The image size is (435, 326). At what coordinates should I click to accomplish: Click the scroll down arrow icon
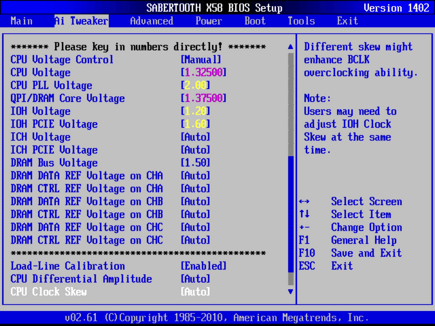click(291, 291)
